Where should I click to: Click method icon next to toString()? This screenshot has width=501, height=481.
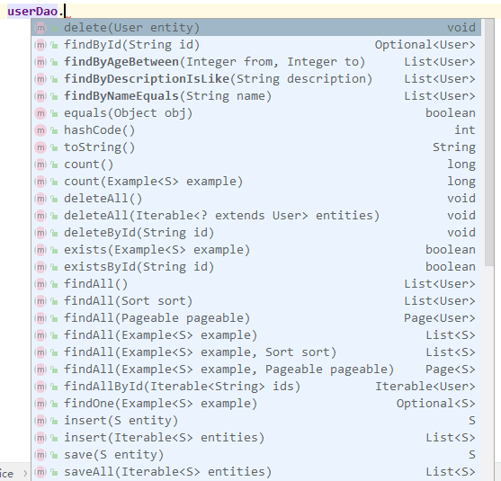(40, 147)
